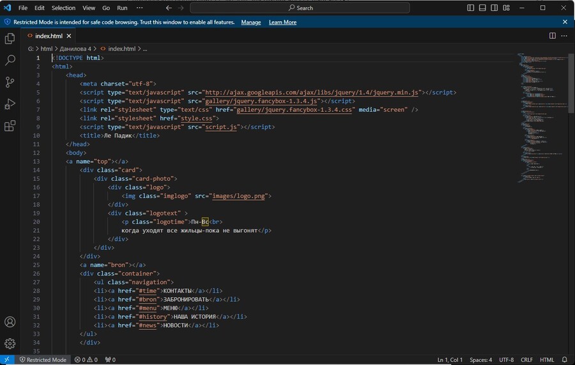Open the Run and Debug view
The image size is (575, 365).
click(10, 104)
